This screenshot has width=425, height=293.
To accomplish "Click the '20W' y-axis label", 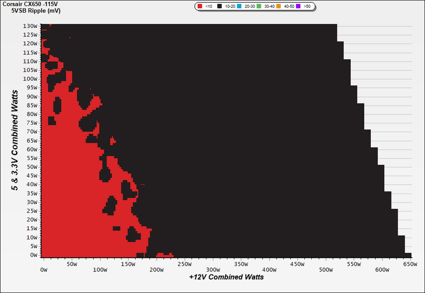I will 32,220.
